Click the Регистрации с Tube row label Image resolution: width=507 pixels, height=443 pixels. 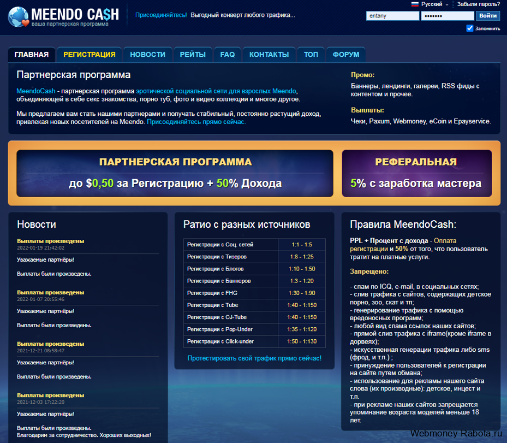pyautogui.click(x=212, y=305)
